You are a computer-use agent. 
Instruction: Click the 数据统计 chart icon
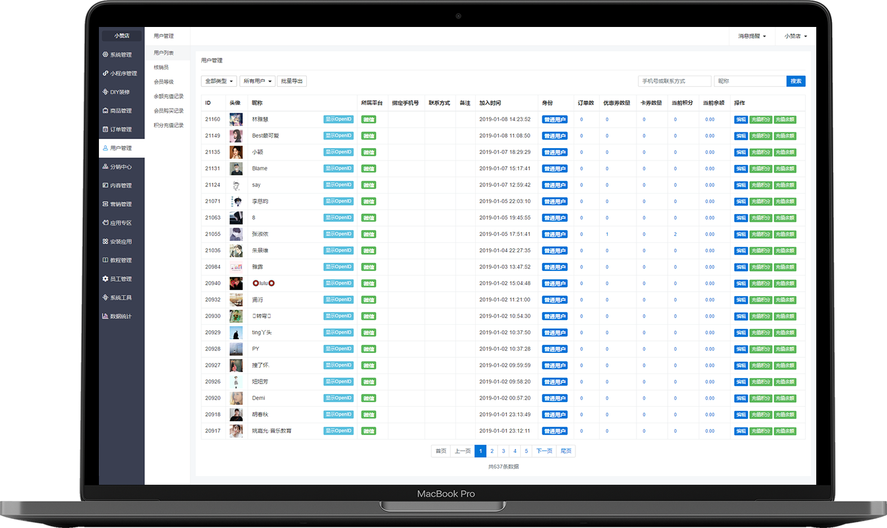tap(105, 316)
